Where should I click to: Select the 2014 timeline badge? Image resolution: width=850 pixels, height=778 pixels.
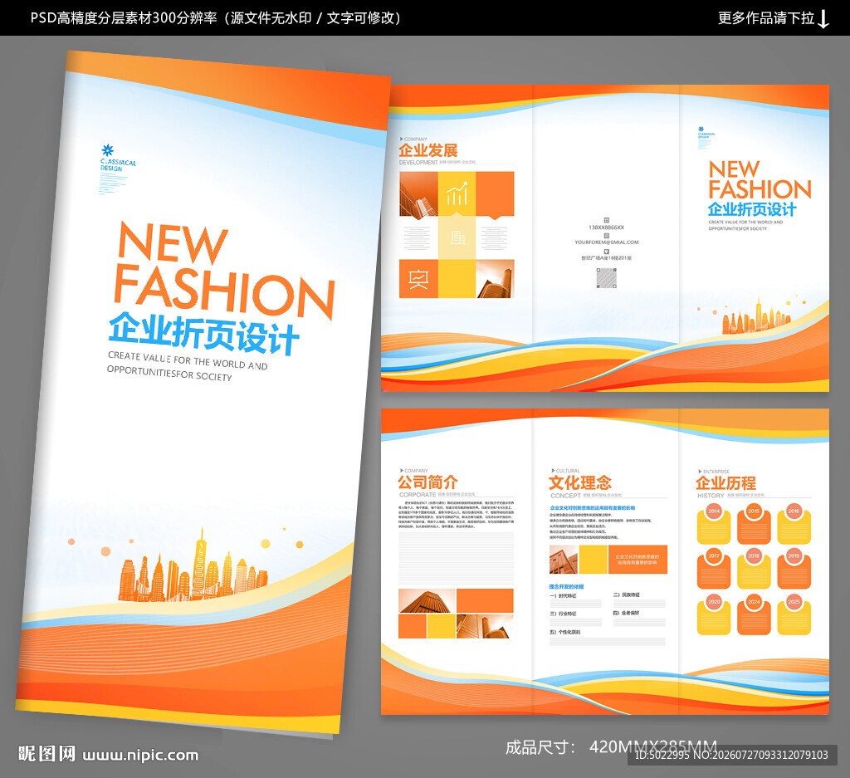point(713,524)
